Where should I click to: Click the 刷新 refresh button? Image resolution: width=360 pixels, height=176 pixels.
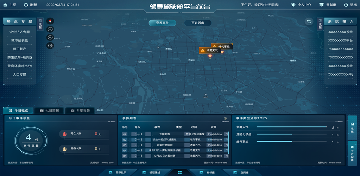[x=30, y=5]
